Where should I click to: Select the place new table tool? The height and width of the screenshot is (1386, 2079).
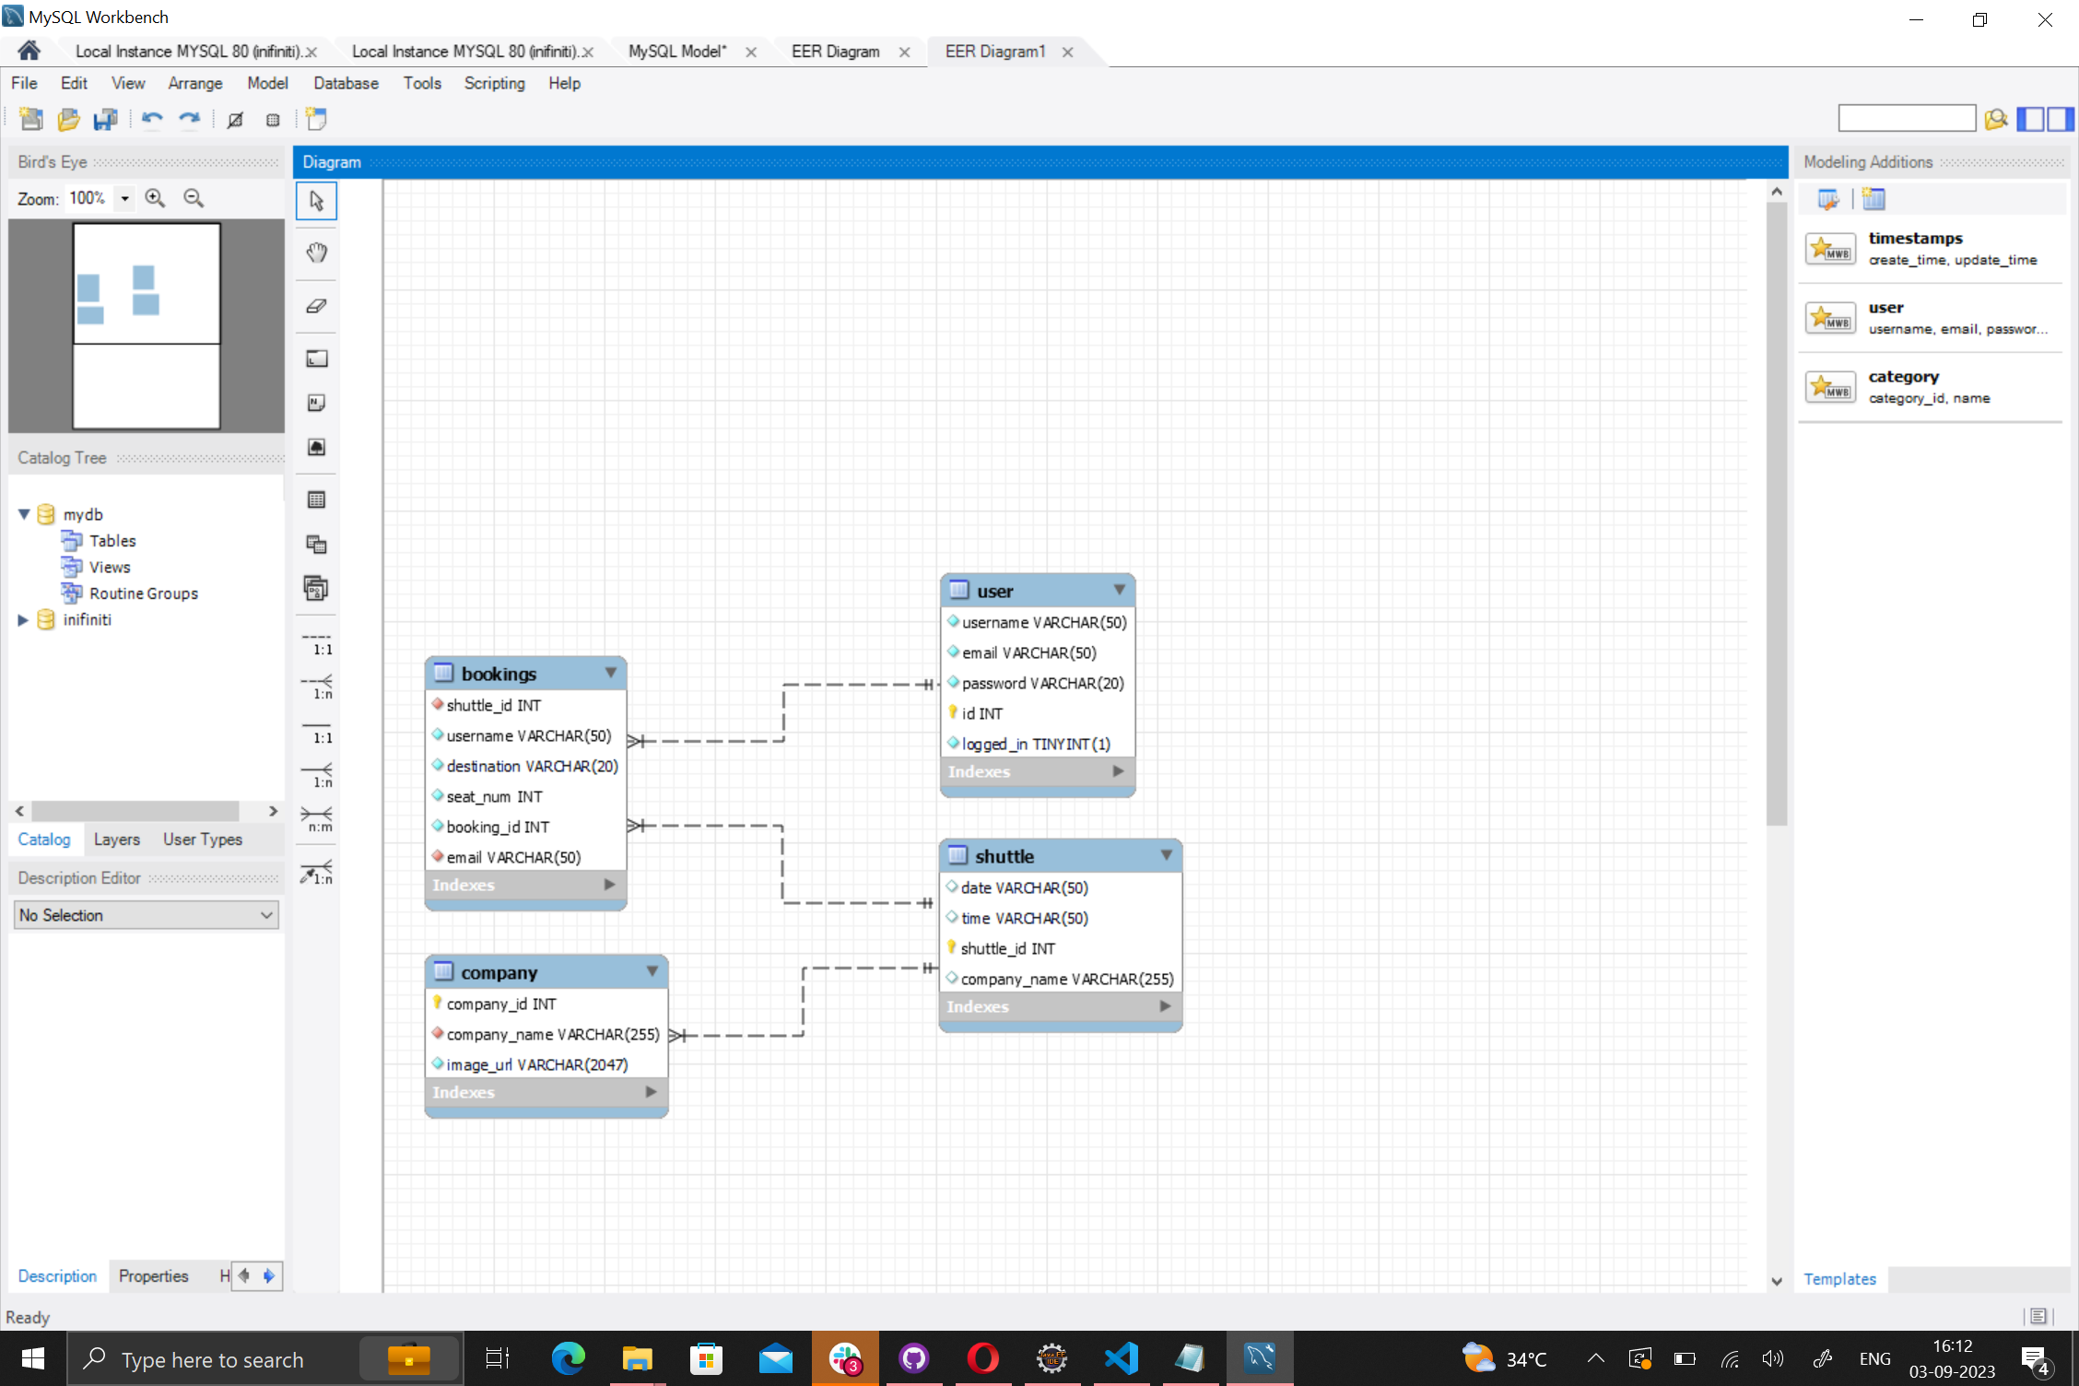click(x=316, y=499)
